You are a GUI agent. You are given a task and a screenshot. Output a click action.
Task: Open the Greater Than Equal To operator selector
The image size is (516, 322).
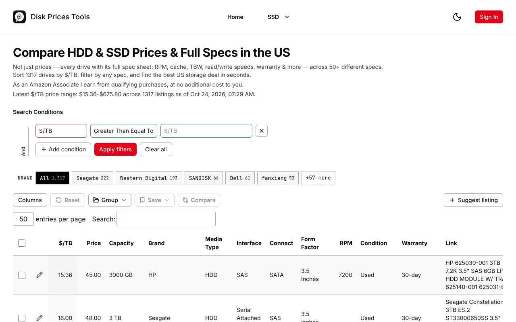tap(124, 131)
